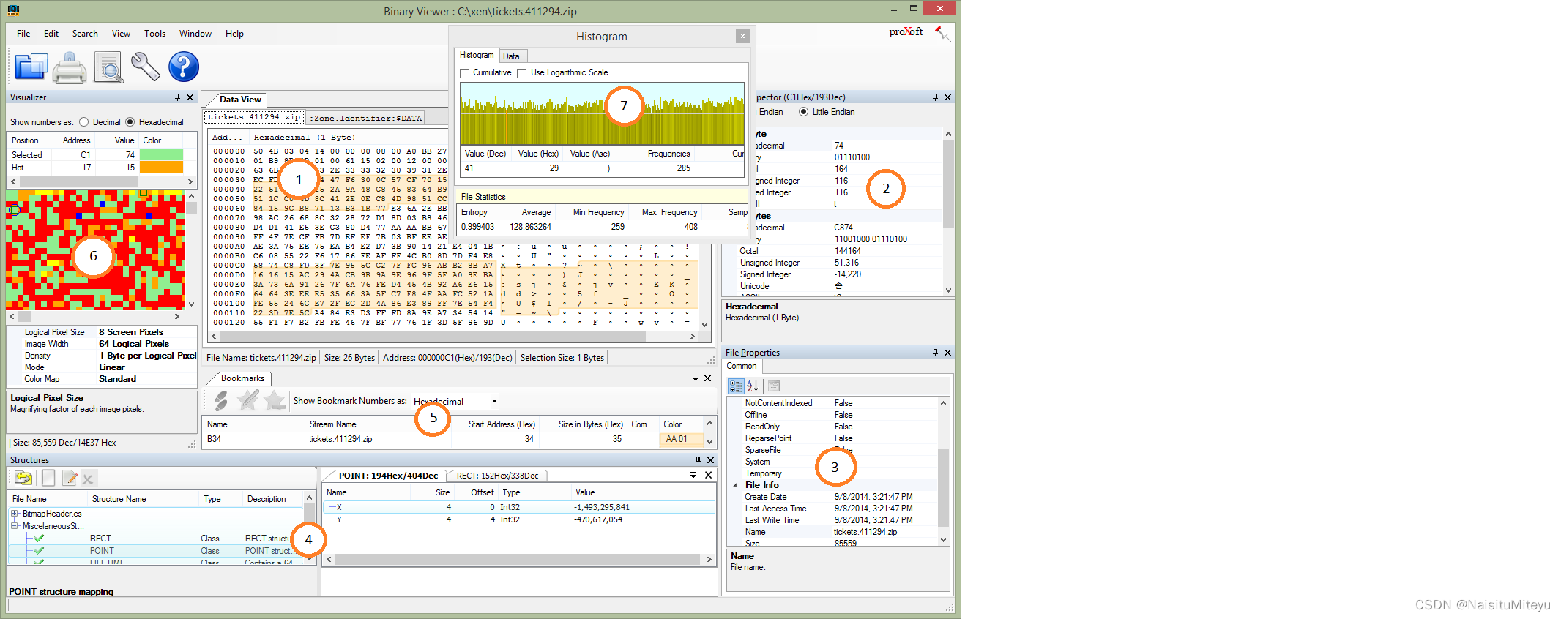Click the first Bookmarks toolbar icon
The height and width of the screenshot is (619, 1561).
tap(221, 400)
